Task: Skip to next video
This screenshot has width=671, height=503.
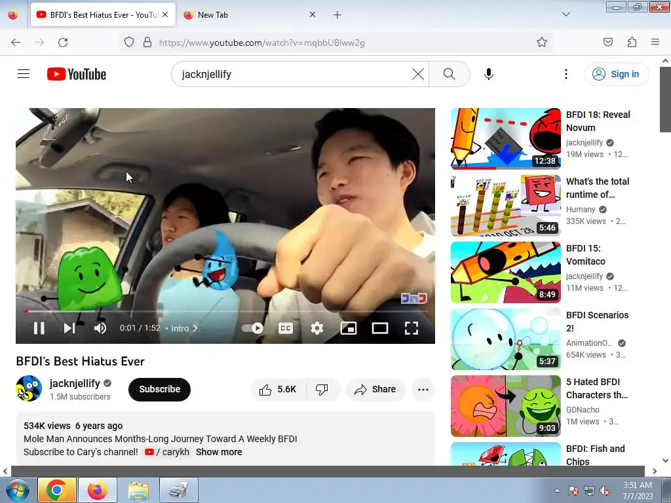Action: pos(69,328)
